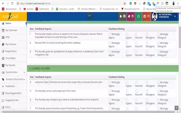The height and width of the screenshot is (113, 181).
Task: Open Suggestion Box from sidebar
Action: [x=12, y=100]
